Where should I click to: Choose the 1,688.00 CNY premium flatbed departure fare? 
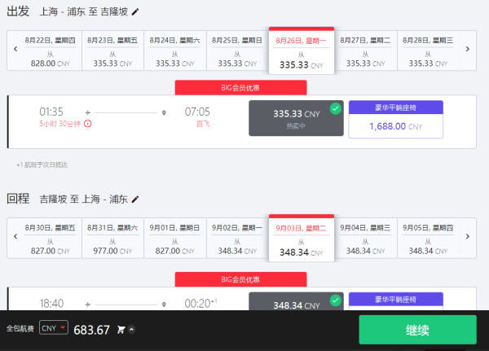[396, 120]
